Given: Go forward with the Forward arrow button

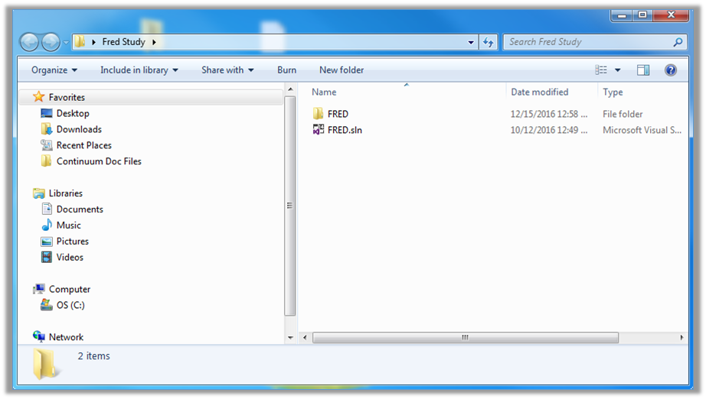Looking at the screenshot, I should (51, 42).
